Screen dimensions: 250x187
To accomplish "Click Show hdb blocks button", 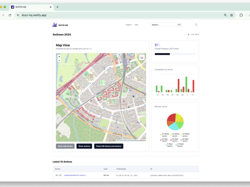I will click(65, 146).
